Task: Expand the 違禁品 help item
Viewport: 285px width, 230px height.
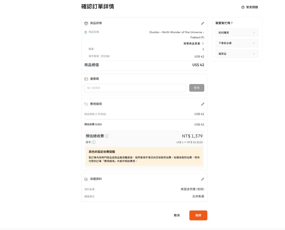Action: click(x=237, y=54)
